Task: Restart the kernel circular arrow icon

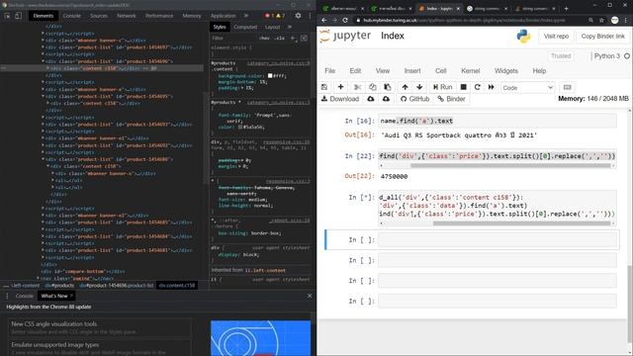Action: click(x=477, y=87)
